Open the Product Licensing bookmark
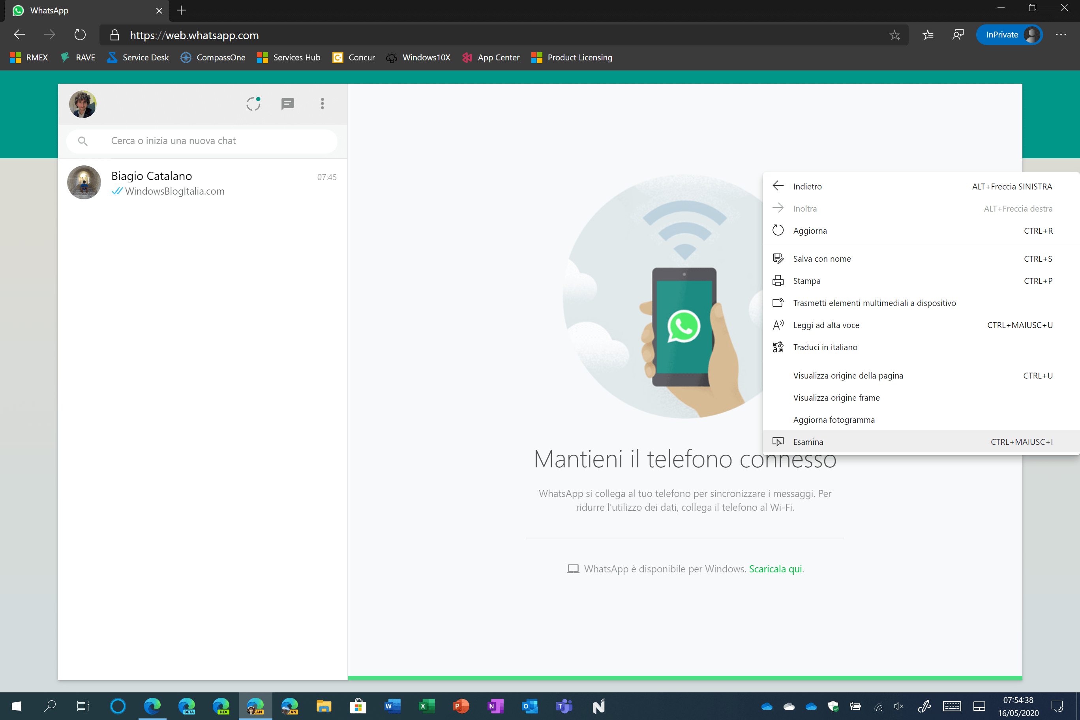 point(572,57)
